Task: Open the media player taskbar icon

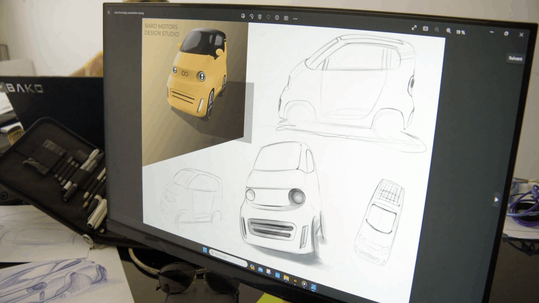Action: click(304, 284)
